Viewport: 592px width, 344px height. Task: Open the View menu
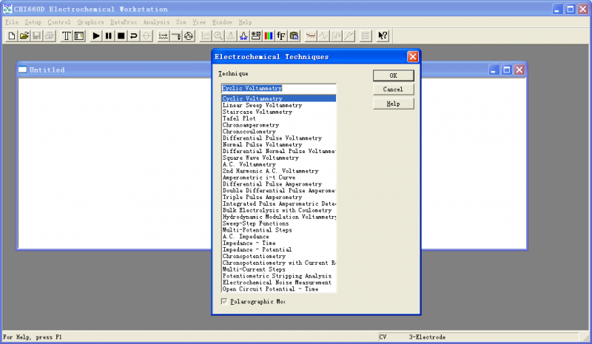click(x=199, y=22)
